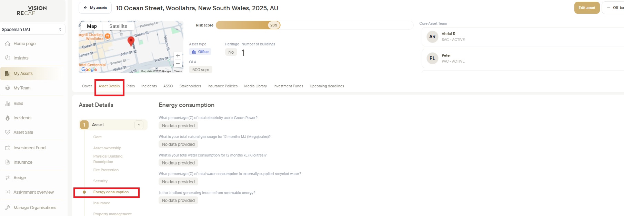Select Physical Building Description section
Viewport: 624px width, 216px height.
point(108,159)
